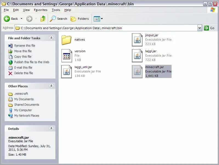Screen dimensions: 219x165
Task: Click the Search magnifier icon
Action: pyautogui.click(x=53, y=19)
